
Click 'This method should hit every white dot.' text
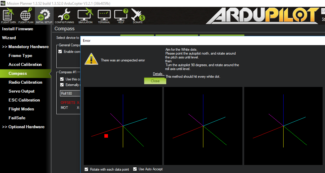193,77
